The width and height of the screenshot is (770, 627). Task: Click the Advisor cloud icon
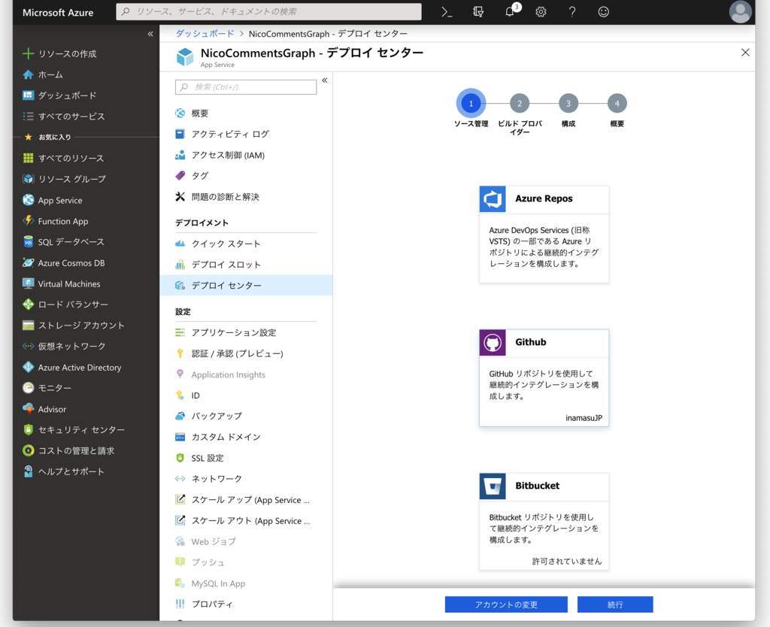pyautogui.click(x=29, y=408)
